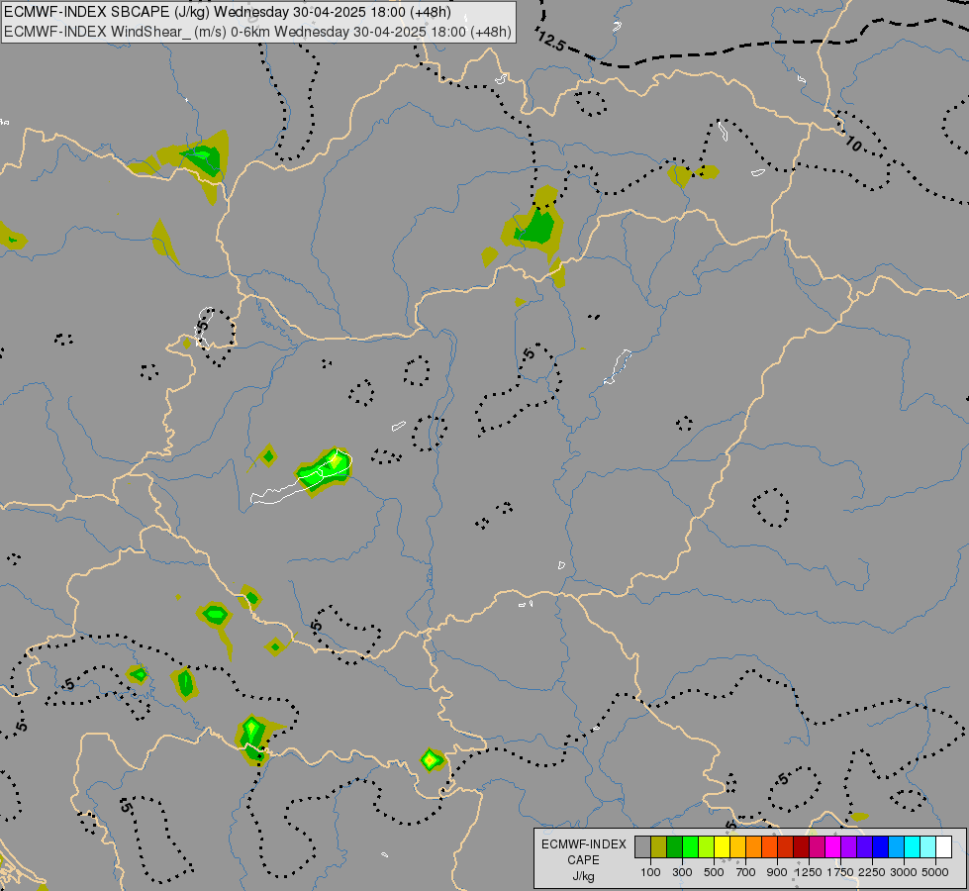The height and width of the screenshot is (891, 969).
Task: Select the yellow swatch in CAPE legend
Action: point(722,846)
